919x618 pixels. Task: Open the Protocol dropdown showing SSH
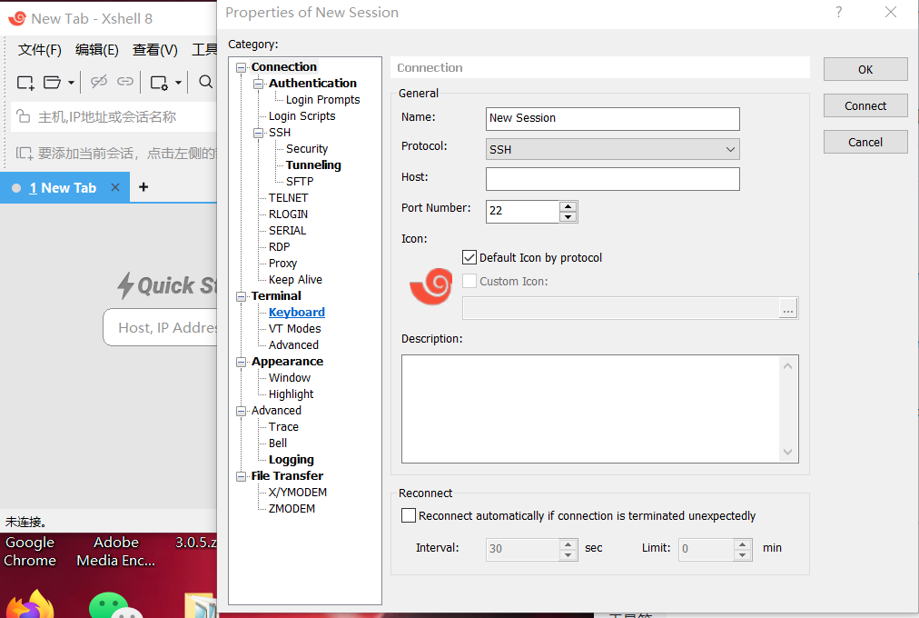coord(613,149)
